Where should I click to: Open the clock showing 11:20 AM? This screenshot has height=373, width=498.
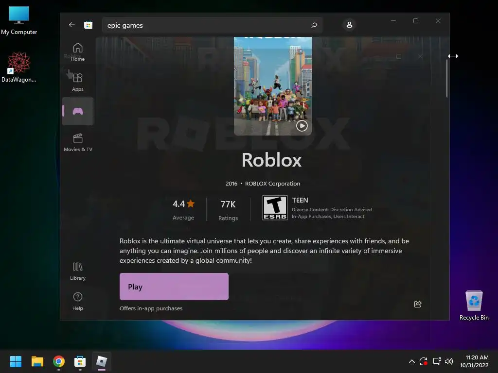[474, 361]
